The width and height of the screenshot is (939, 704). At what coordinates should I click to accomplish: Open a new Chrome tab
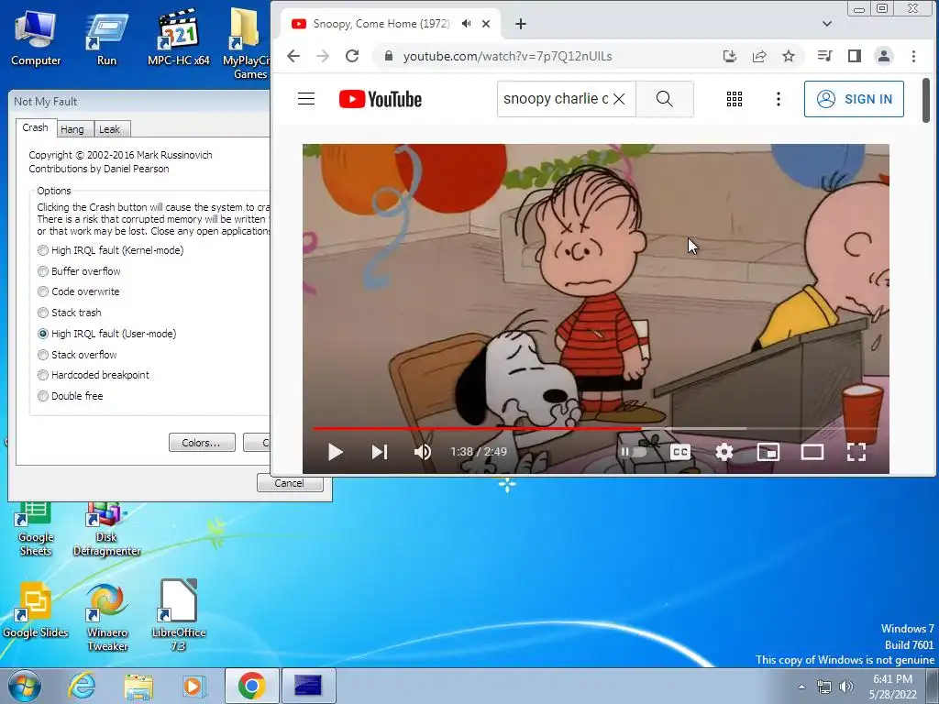(x=521, y=24)
